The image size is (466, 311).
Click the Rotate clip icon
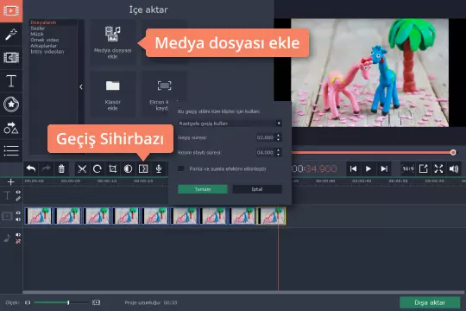click(x=98, y=169)
